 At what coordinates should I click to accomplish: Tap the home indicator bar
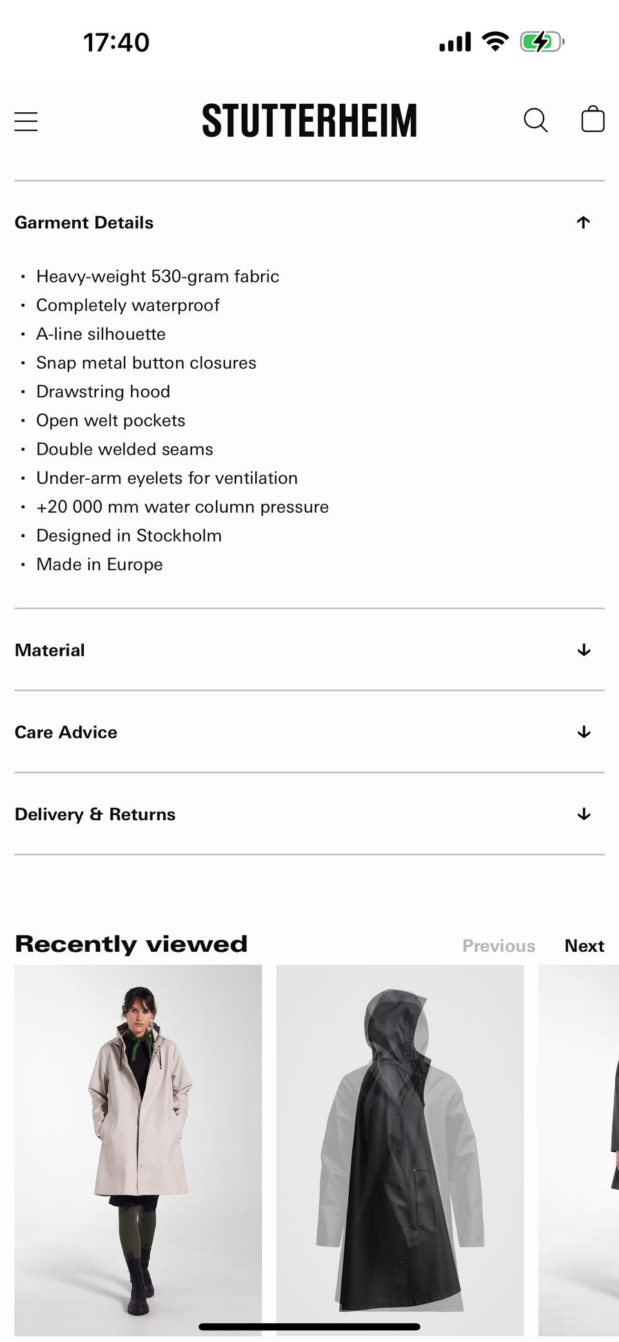tap(309, 1327)
